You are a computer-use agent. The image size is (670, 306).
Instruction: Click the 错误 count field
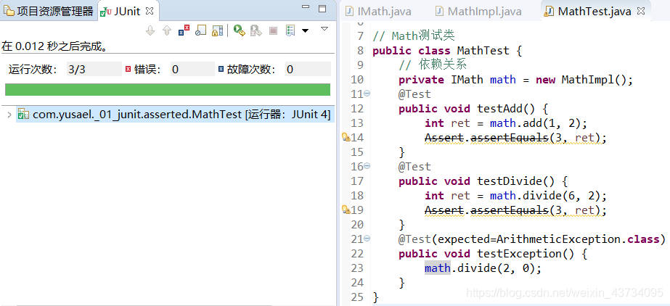[x=192, y=69]
